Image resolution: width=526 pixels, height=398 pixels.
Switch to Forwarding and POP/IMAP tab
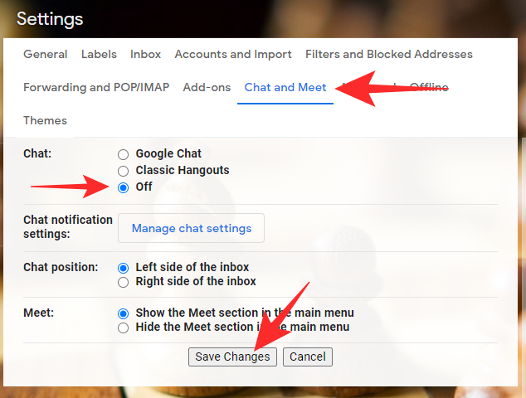click(x=96, y=88)
